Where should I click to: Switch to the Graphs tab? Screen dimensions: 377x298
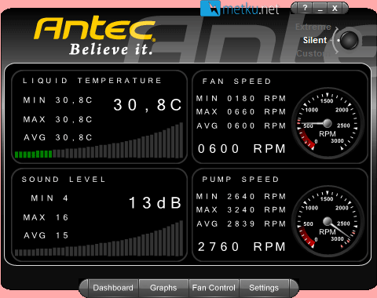coord(163,288)
